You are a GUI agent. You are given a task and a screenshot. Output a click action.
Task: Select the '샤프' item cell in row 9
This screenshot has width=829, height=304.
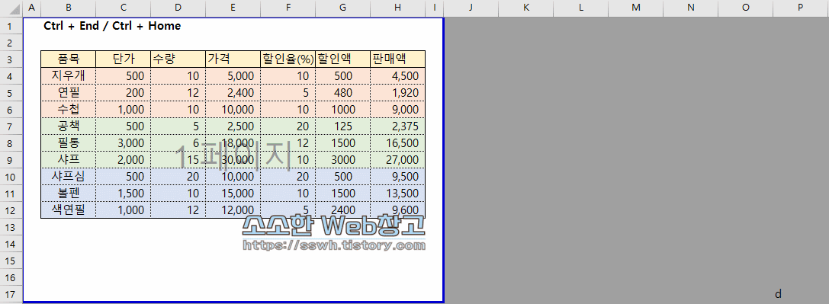click(68, 159)
